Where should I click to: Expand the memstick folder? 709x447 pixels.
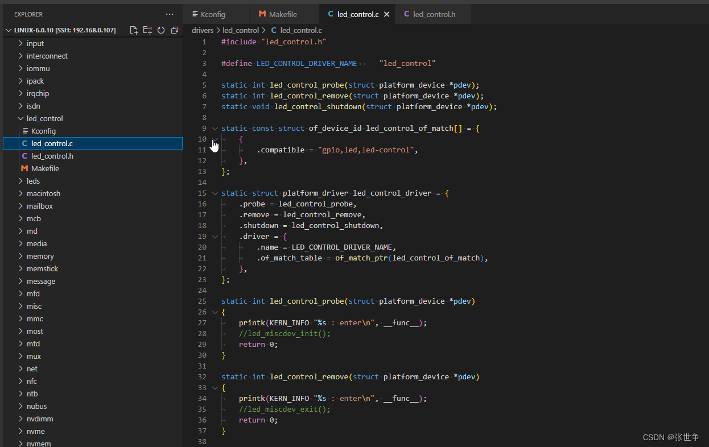21,268
